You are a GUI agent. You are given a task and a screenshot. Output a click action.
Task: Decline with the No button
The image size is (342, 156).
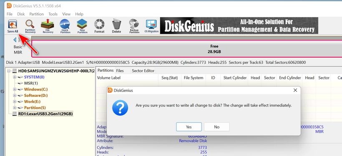point(216,127)
